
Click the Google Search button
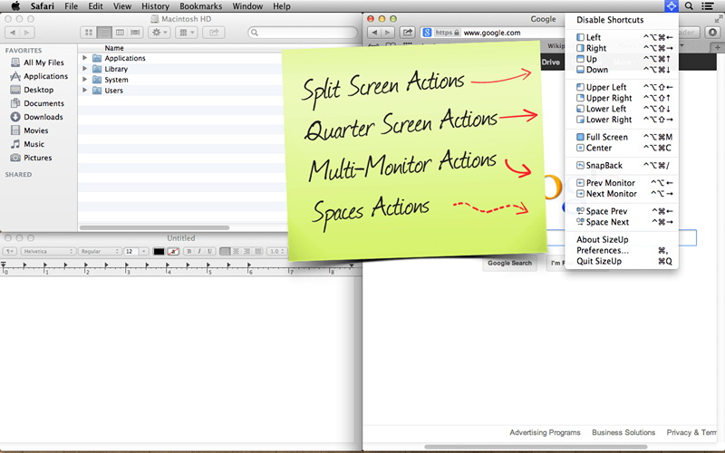pyautogui.click(x=509, y=264)
